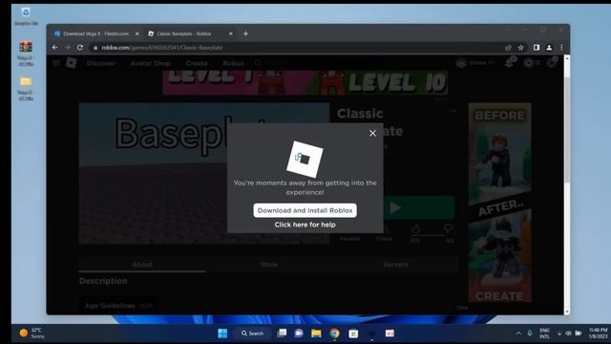Image resolution: width=611 pixels, height=344 pixels.
Task: View site info via the padlock icon
Action: click(x=95, y=48)
